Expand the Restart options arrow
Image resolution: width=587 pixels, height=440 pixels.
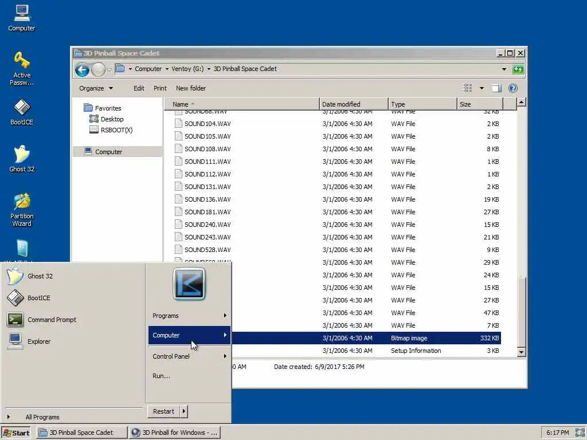pyautogui.click(x=183, y=411)
